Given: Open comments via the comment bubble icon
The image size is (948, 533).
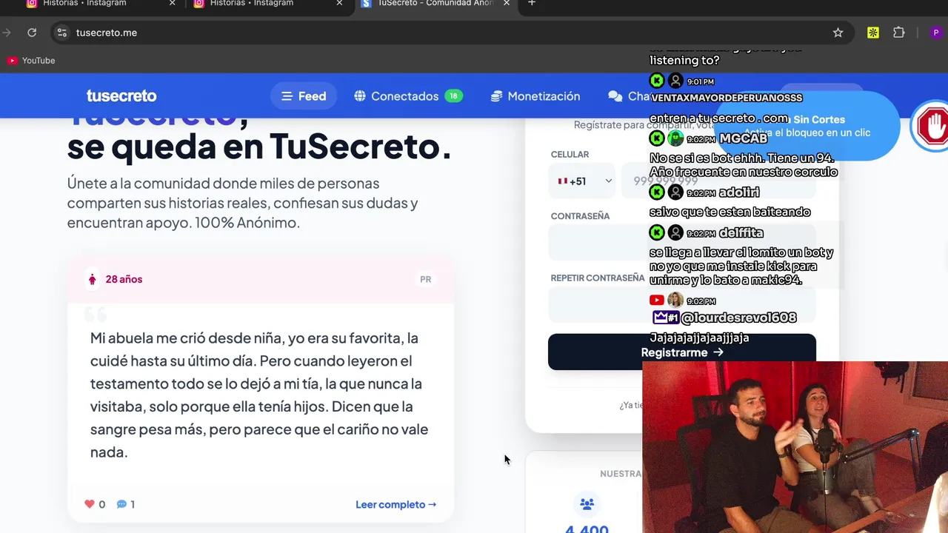Looking at the screenshot, I should click(121, 504).
